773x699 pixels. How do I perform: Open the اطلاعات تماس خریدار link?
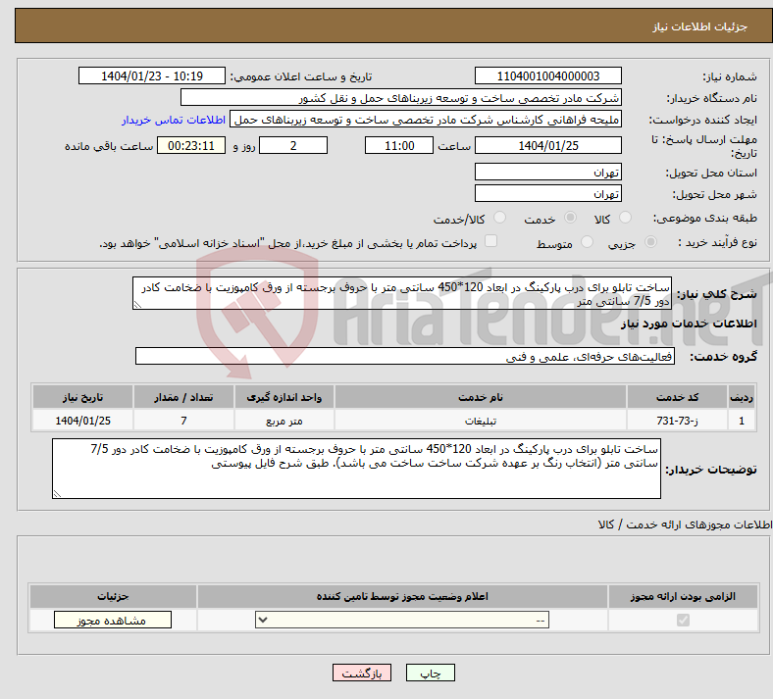(174, 120)
